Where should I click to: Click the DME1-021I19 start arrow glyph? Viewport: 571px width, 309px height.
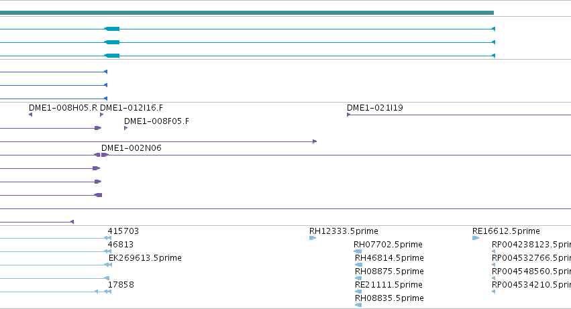tap(348, 115)
